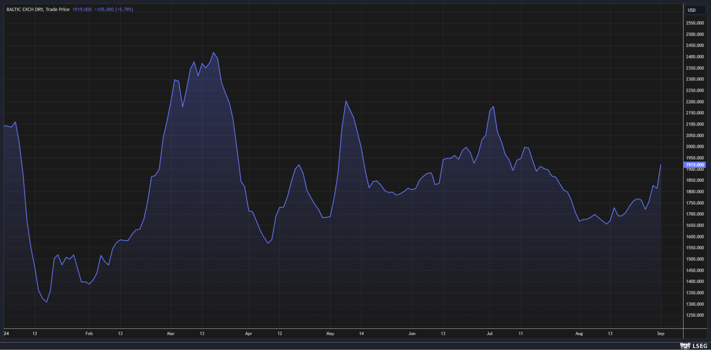
Task: Click the 2200.000 price axis label
Action: [695, 101]
